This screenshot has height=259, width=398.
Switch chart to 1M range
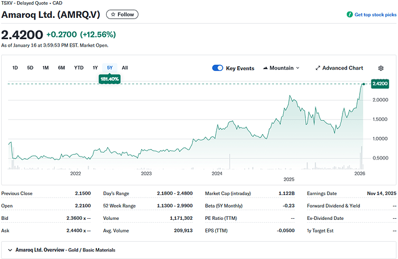[45, 68]
